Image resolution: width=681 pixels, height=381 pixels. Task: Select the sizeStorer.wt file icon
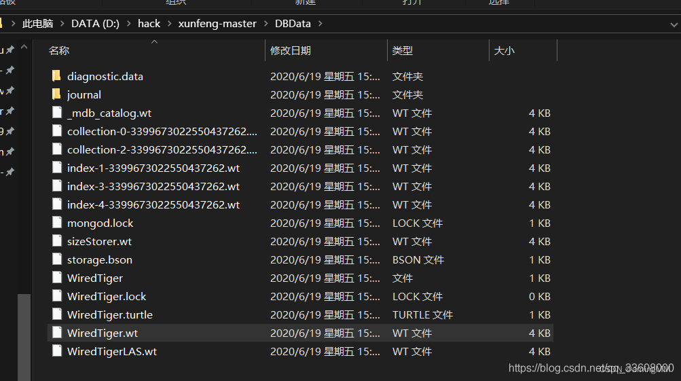click(57, 240)
